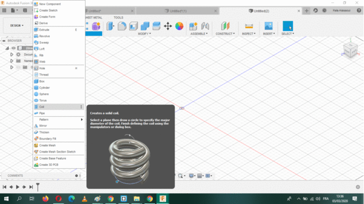Open the Assemble dropdown menu
The image size is (364, 204).
(199, 34)
